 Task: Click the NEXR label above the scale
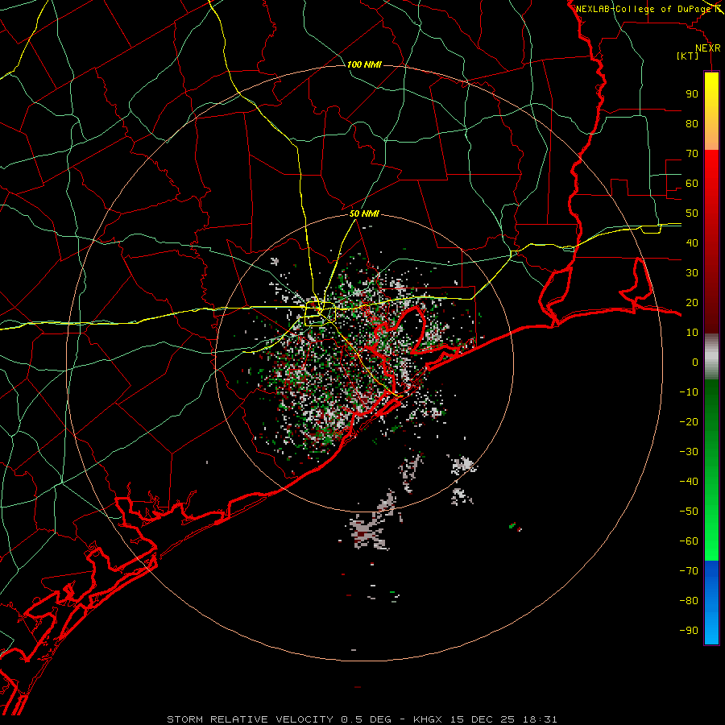[708, 48]
